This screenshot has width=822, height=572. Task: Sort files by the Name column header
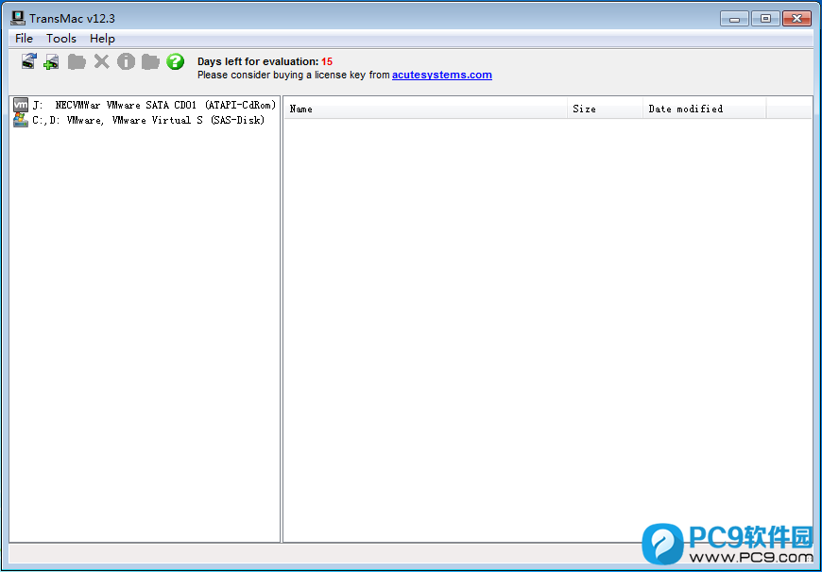point(426,109)
